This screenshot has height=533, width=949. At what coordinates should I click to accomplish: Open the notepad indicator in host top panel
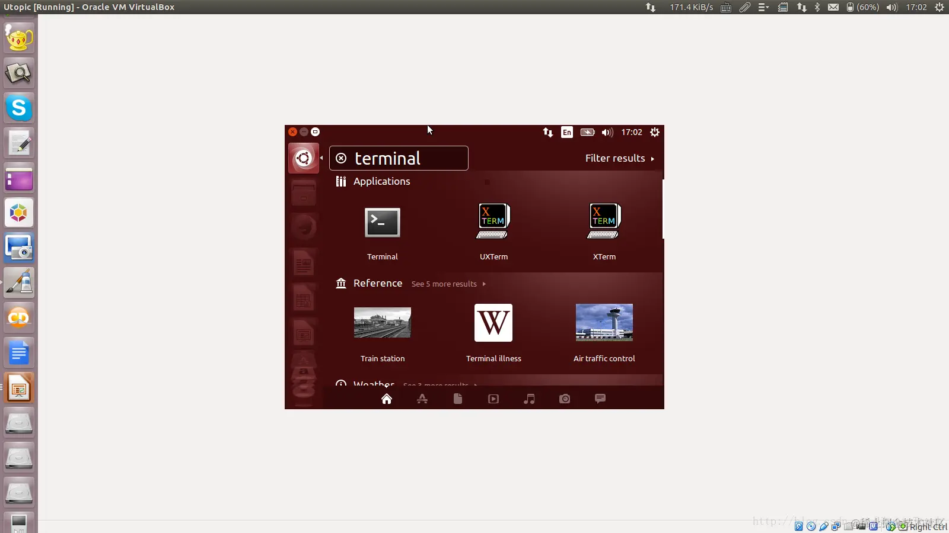click(783, 7)
